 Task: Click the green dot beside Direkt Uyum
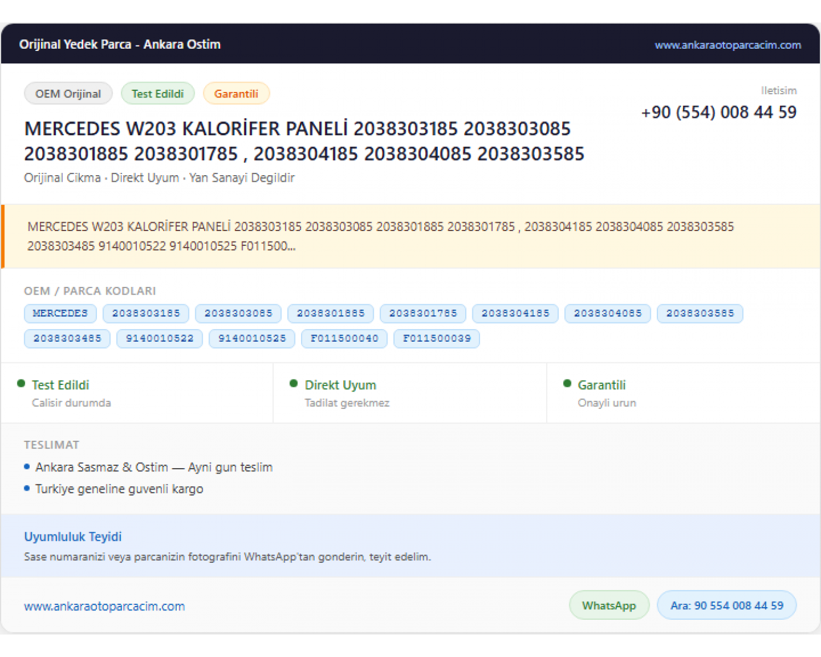294,384
